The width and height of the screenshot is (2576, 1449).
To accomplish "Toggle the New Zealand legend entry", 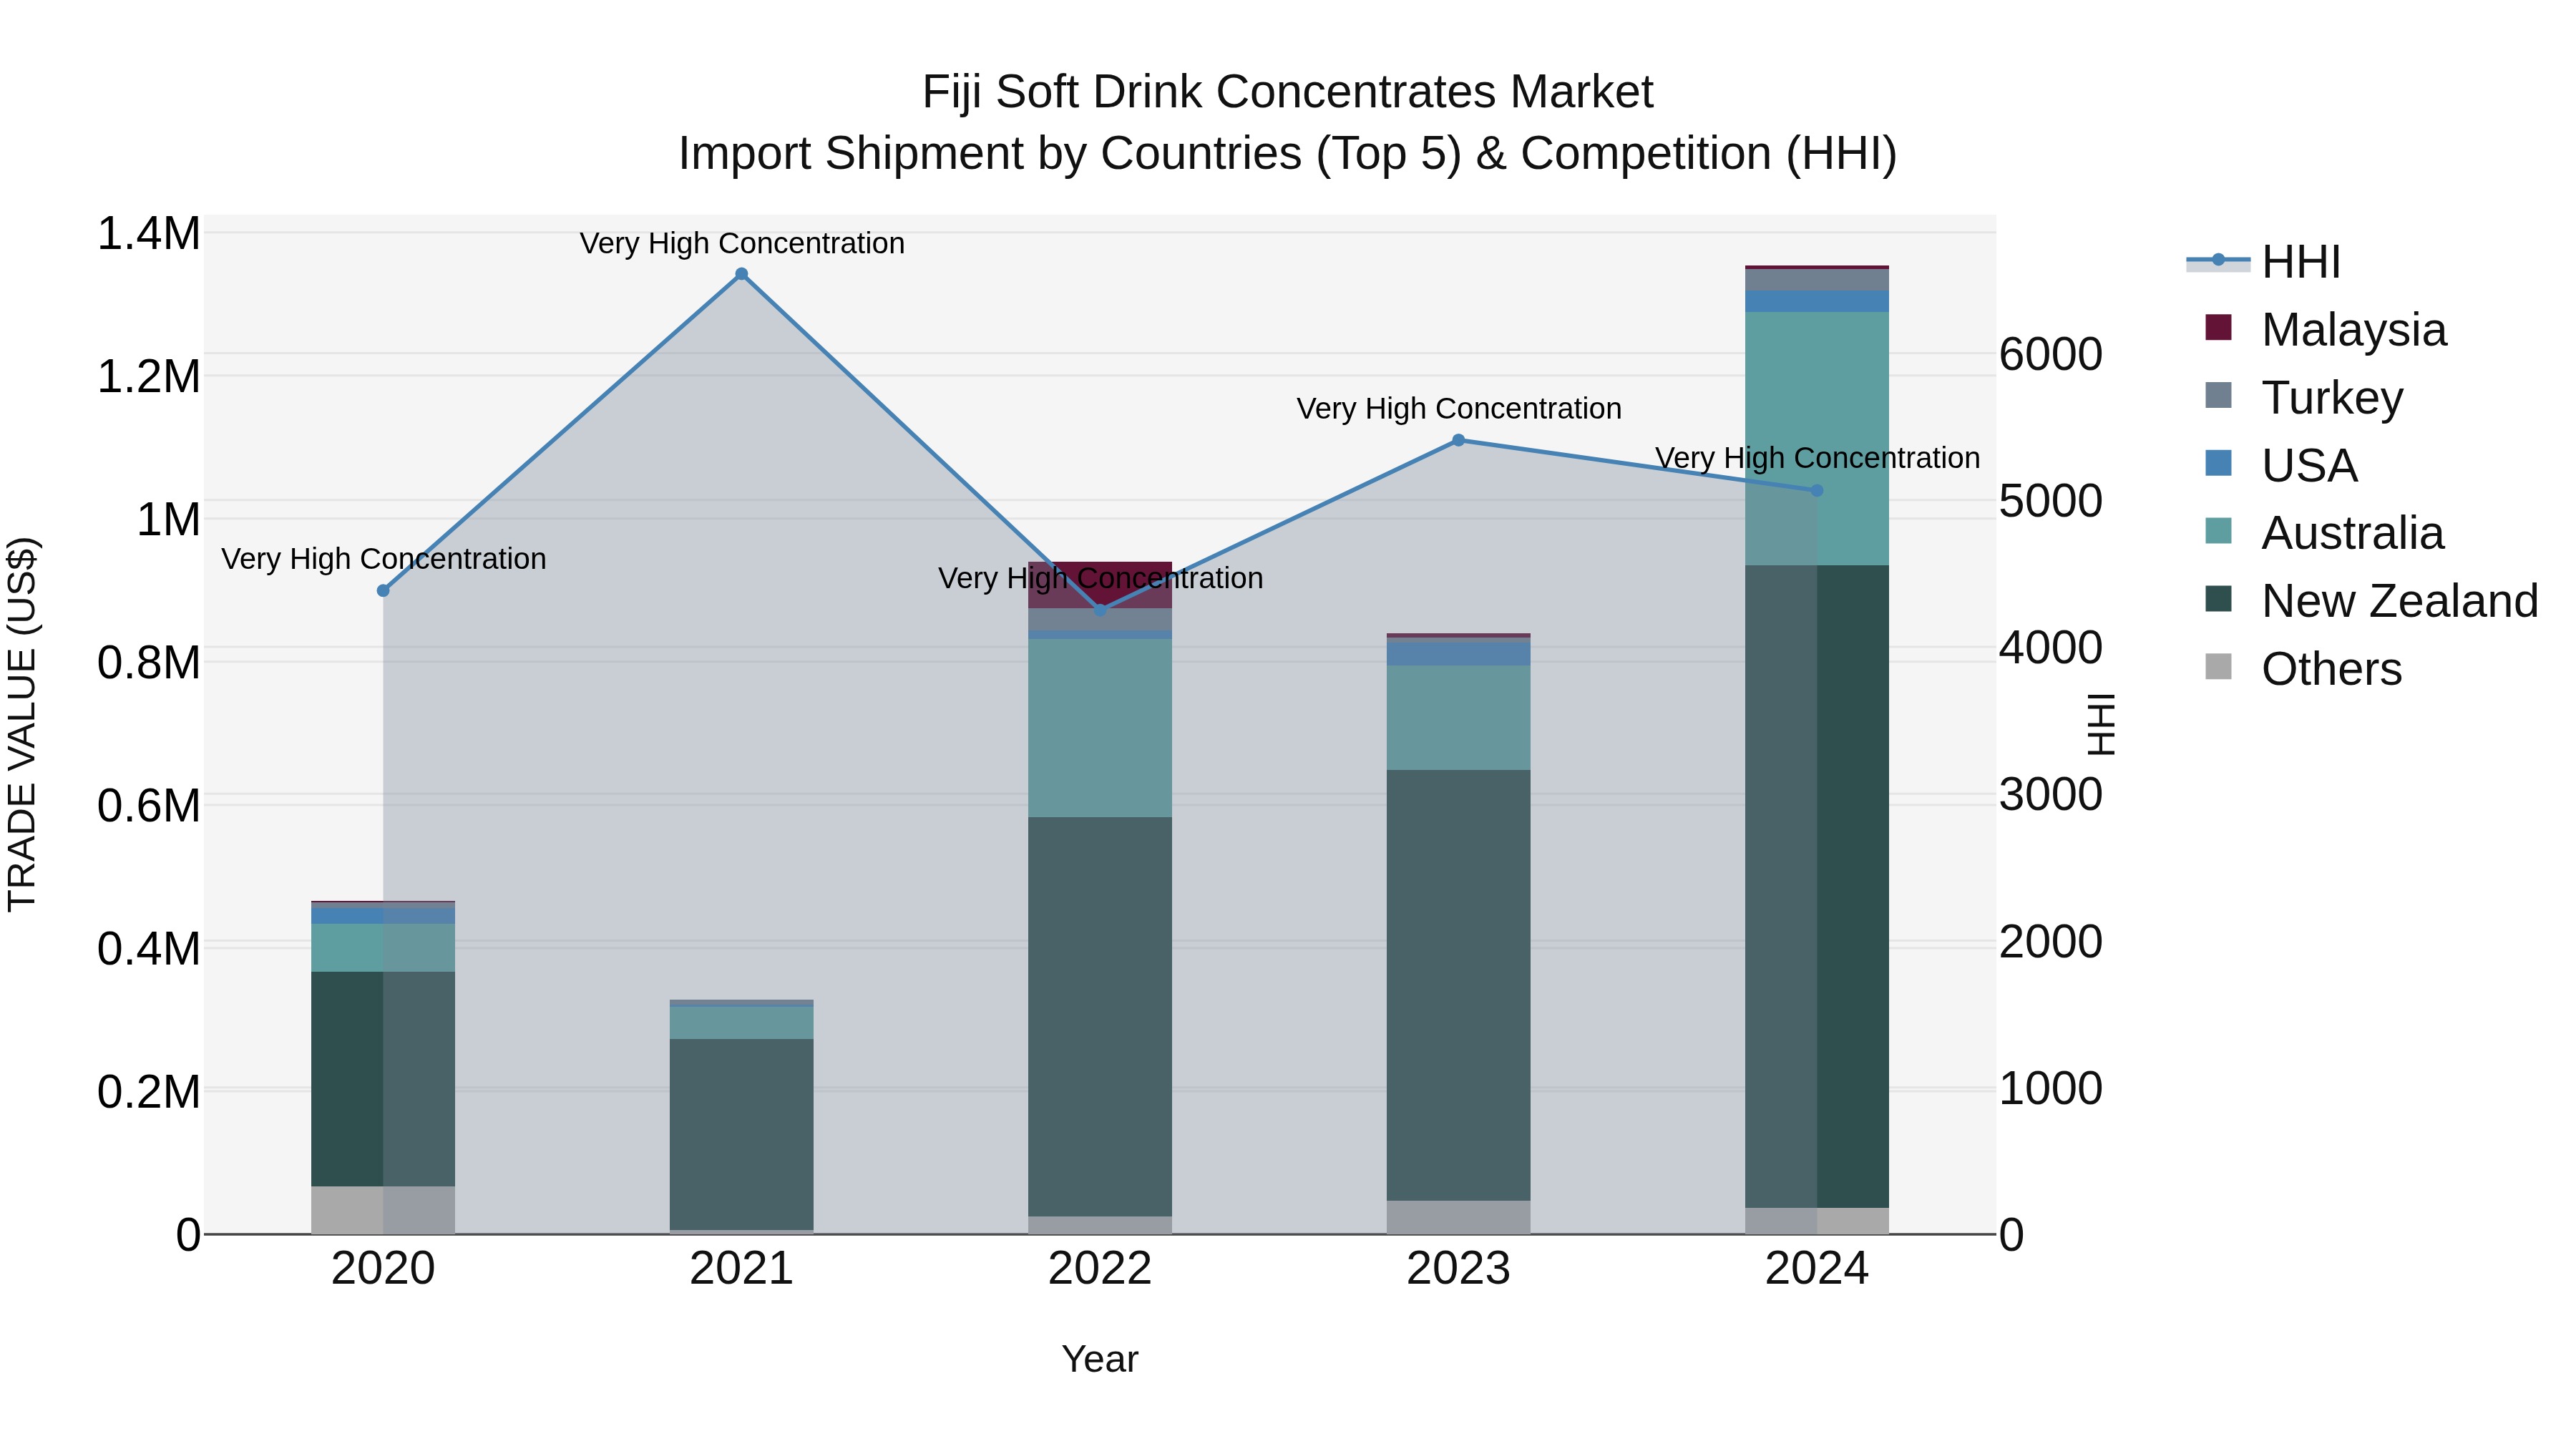I will (2371, 601).
